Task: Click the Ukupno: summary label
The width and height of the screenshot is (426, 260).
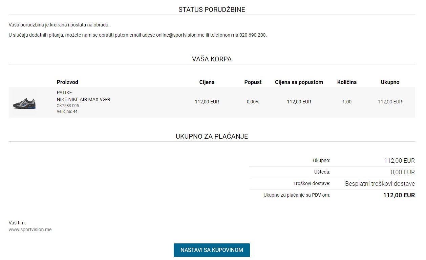Action: 321,160
